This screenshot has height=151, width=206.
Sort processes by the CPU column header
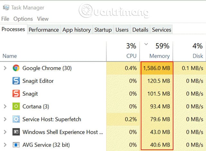[123, 51]
